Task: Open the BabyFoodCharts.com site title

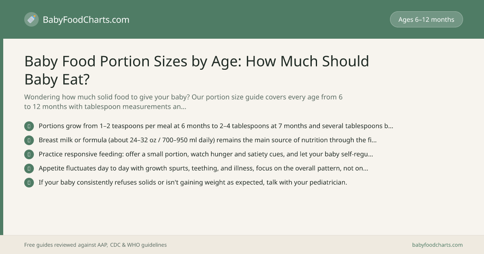Action: 86,19
